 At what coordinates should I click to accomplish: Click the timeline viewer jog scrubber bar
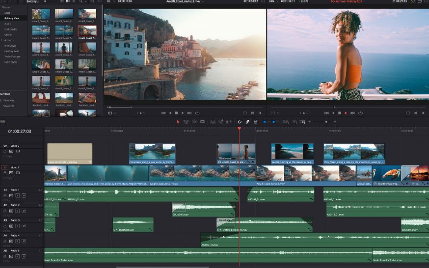pyautogui.click(x=348, y=107)
